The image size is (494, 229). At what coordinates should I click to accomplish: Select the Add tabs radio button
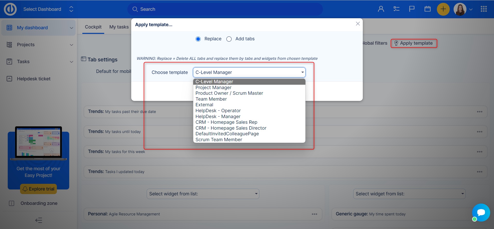coord(229,39)
